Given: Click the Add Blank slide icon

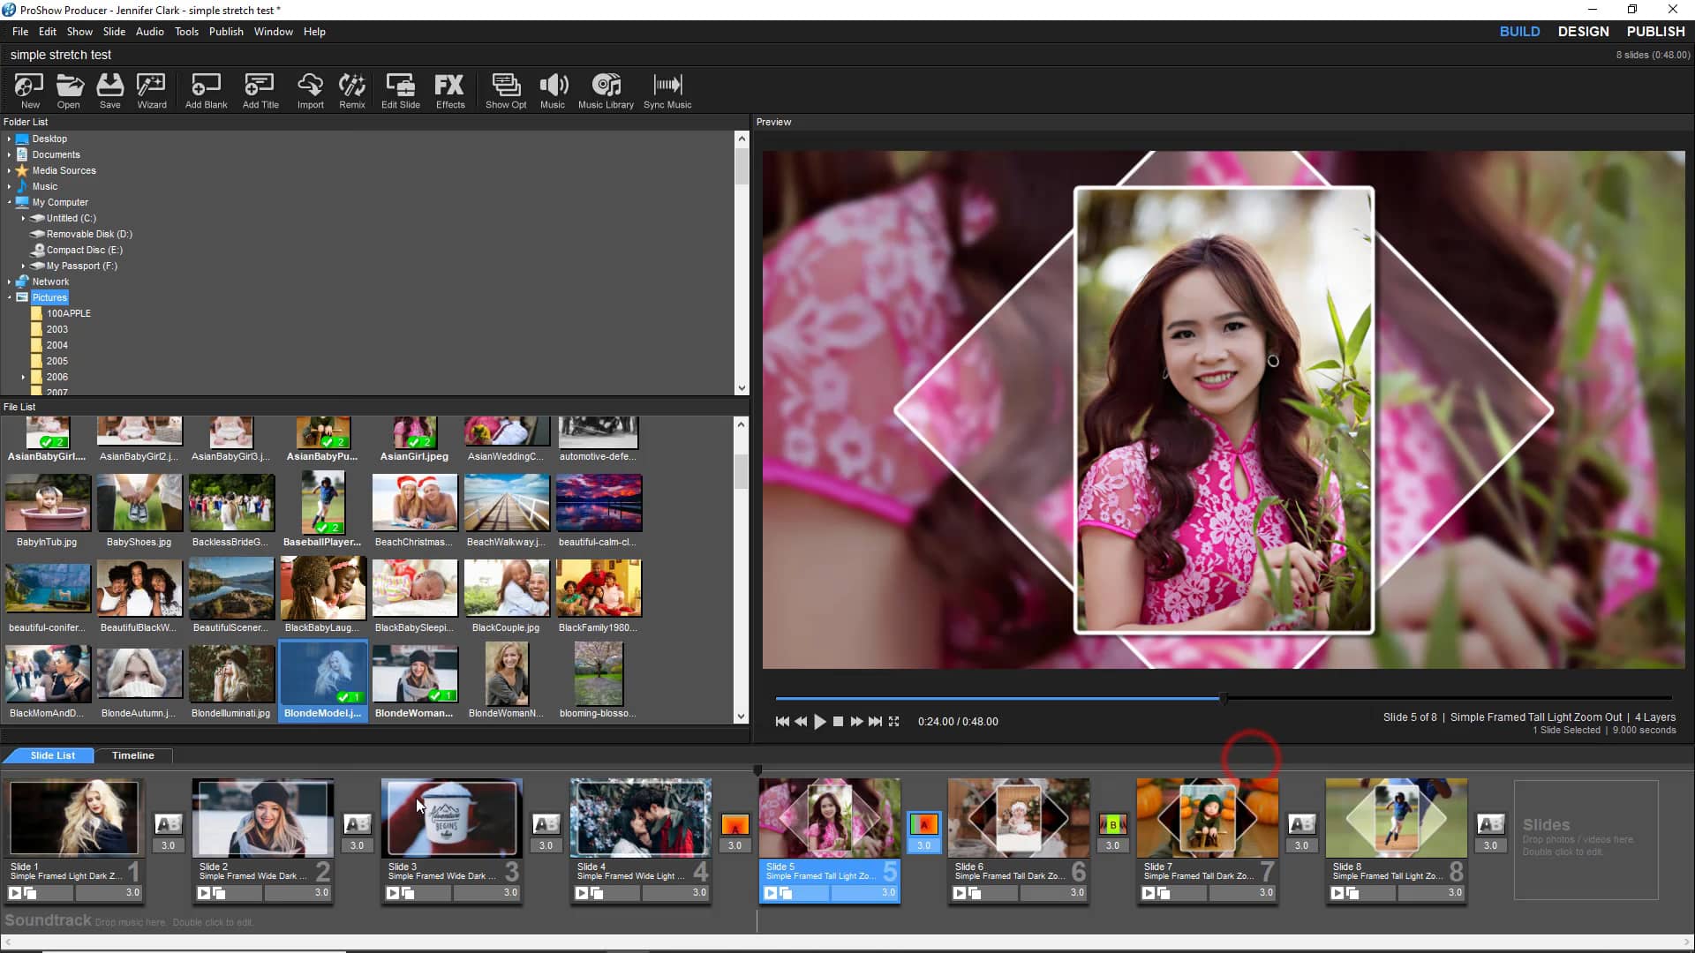Looking at the screenshot, I should point(205,88).
